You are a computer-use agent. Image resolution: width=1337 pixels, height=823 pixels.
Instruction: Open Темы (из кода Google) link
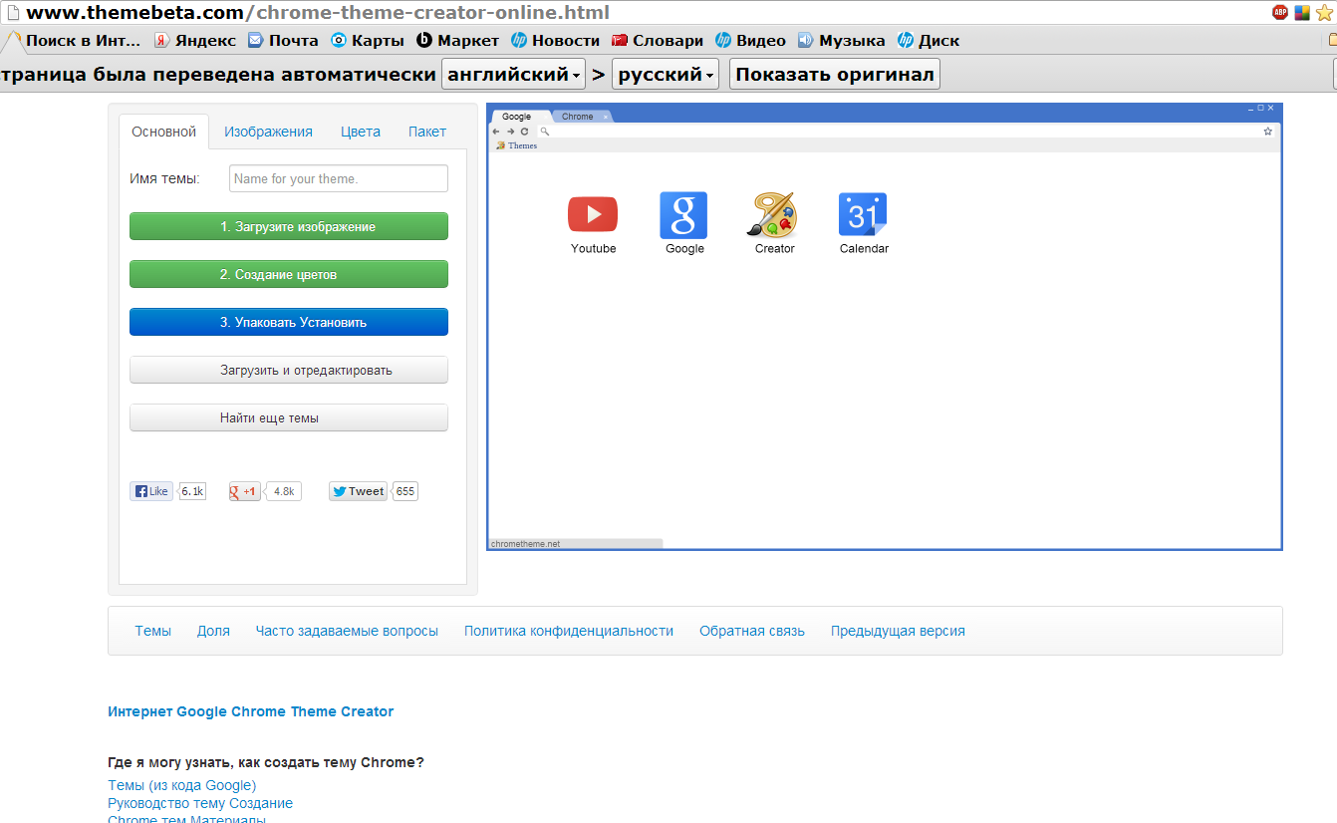pyautogui.click(x=182, y=785)
